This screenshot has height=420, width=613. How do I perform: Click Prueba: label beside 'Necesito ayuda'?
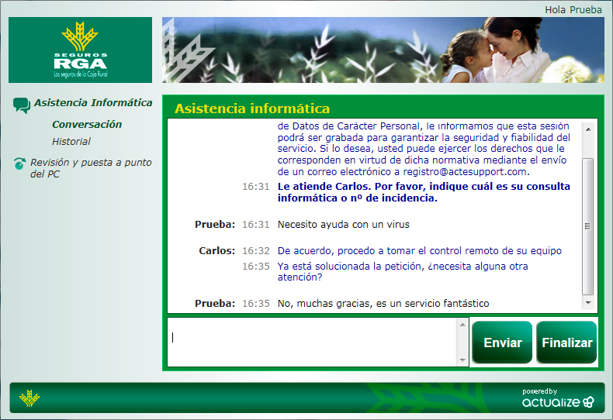click(x=215, y=225)
